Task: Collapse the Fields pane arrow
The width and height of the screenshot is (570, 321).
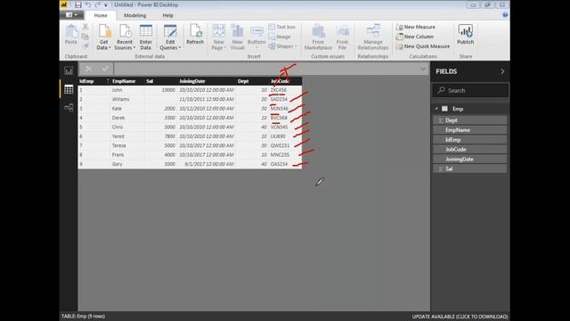Action: 502,71
